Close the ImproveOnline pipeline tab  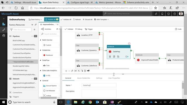pos(58,24)
